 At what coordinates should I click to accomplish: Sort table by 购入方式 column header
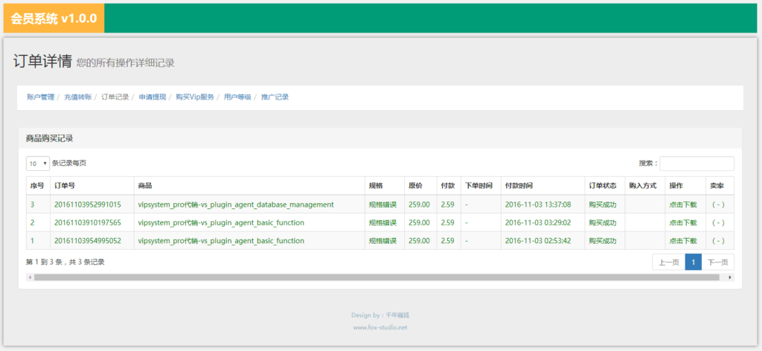(x=645, y=186)
